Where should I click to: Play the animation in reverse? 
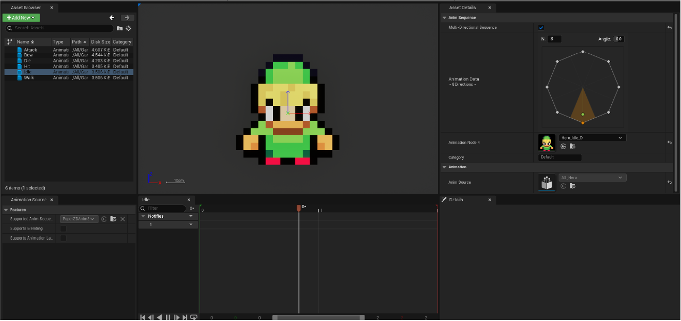159,317
